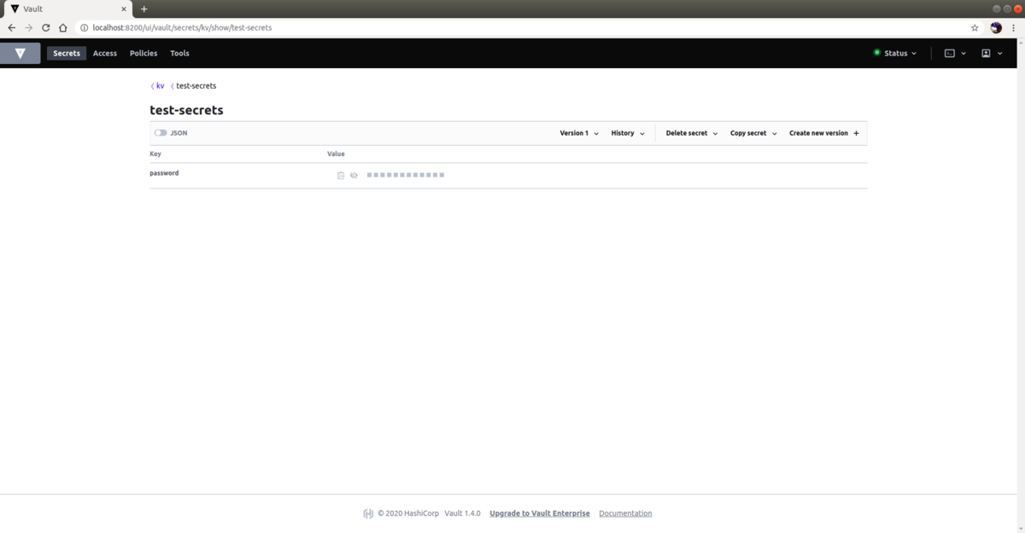Image resolution: width=1025 pixels, height=533 pixels.
Task: Click the Value column header
Action: point(336,154)
